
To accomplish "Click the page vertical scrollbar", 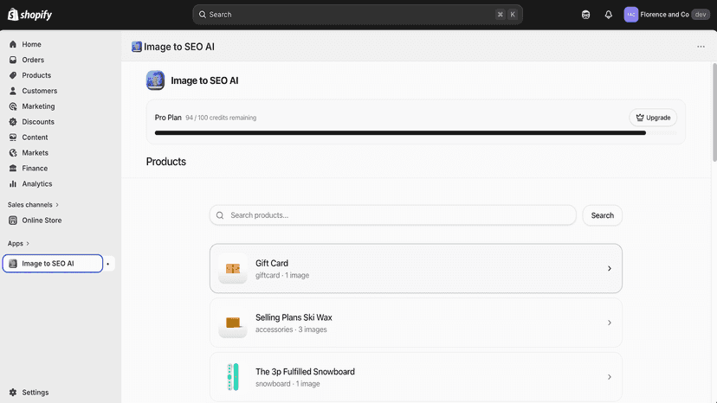I will (714, 112).
